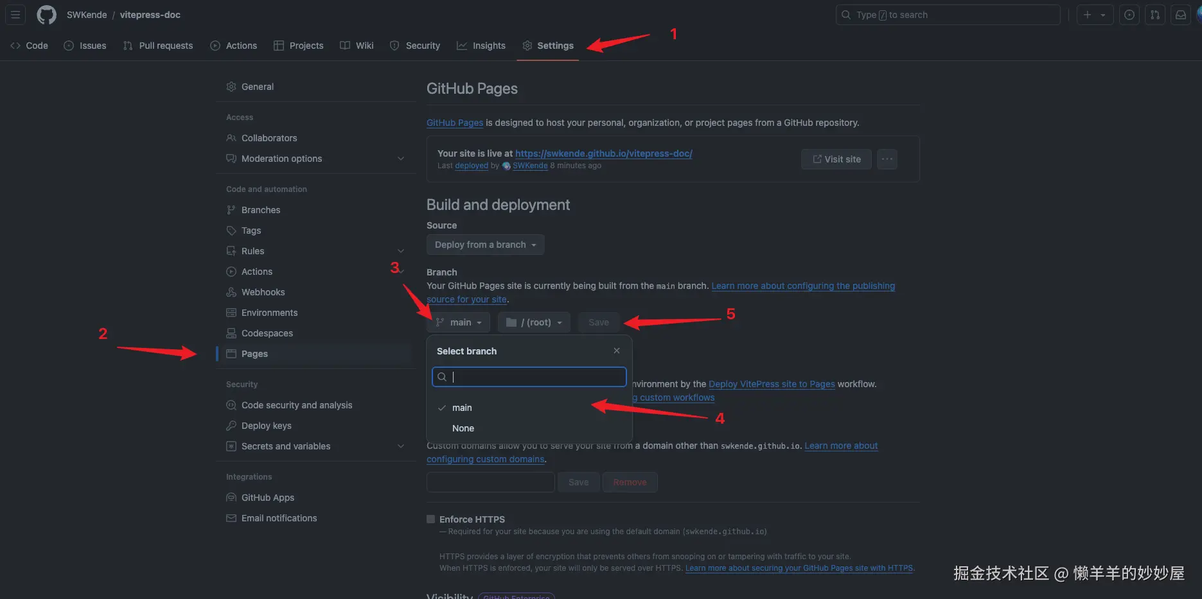Click the 'deployed' link
Viewport: 1202px width, 599px height.
(472, 166)
